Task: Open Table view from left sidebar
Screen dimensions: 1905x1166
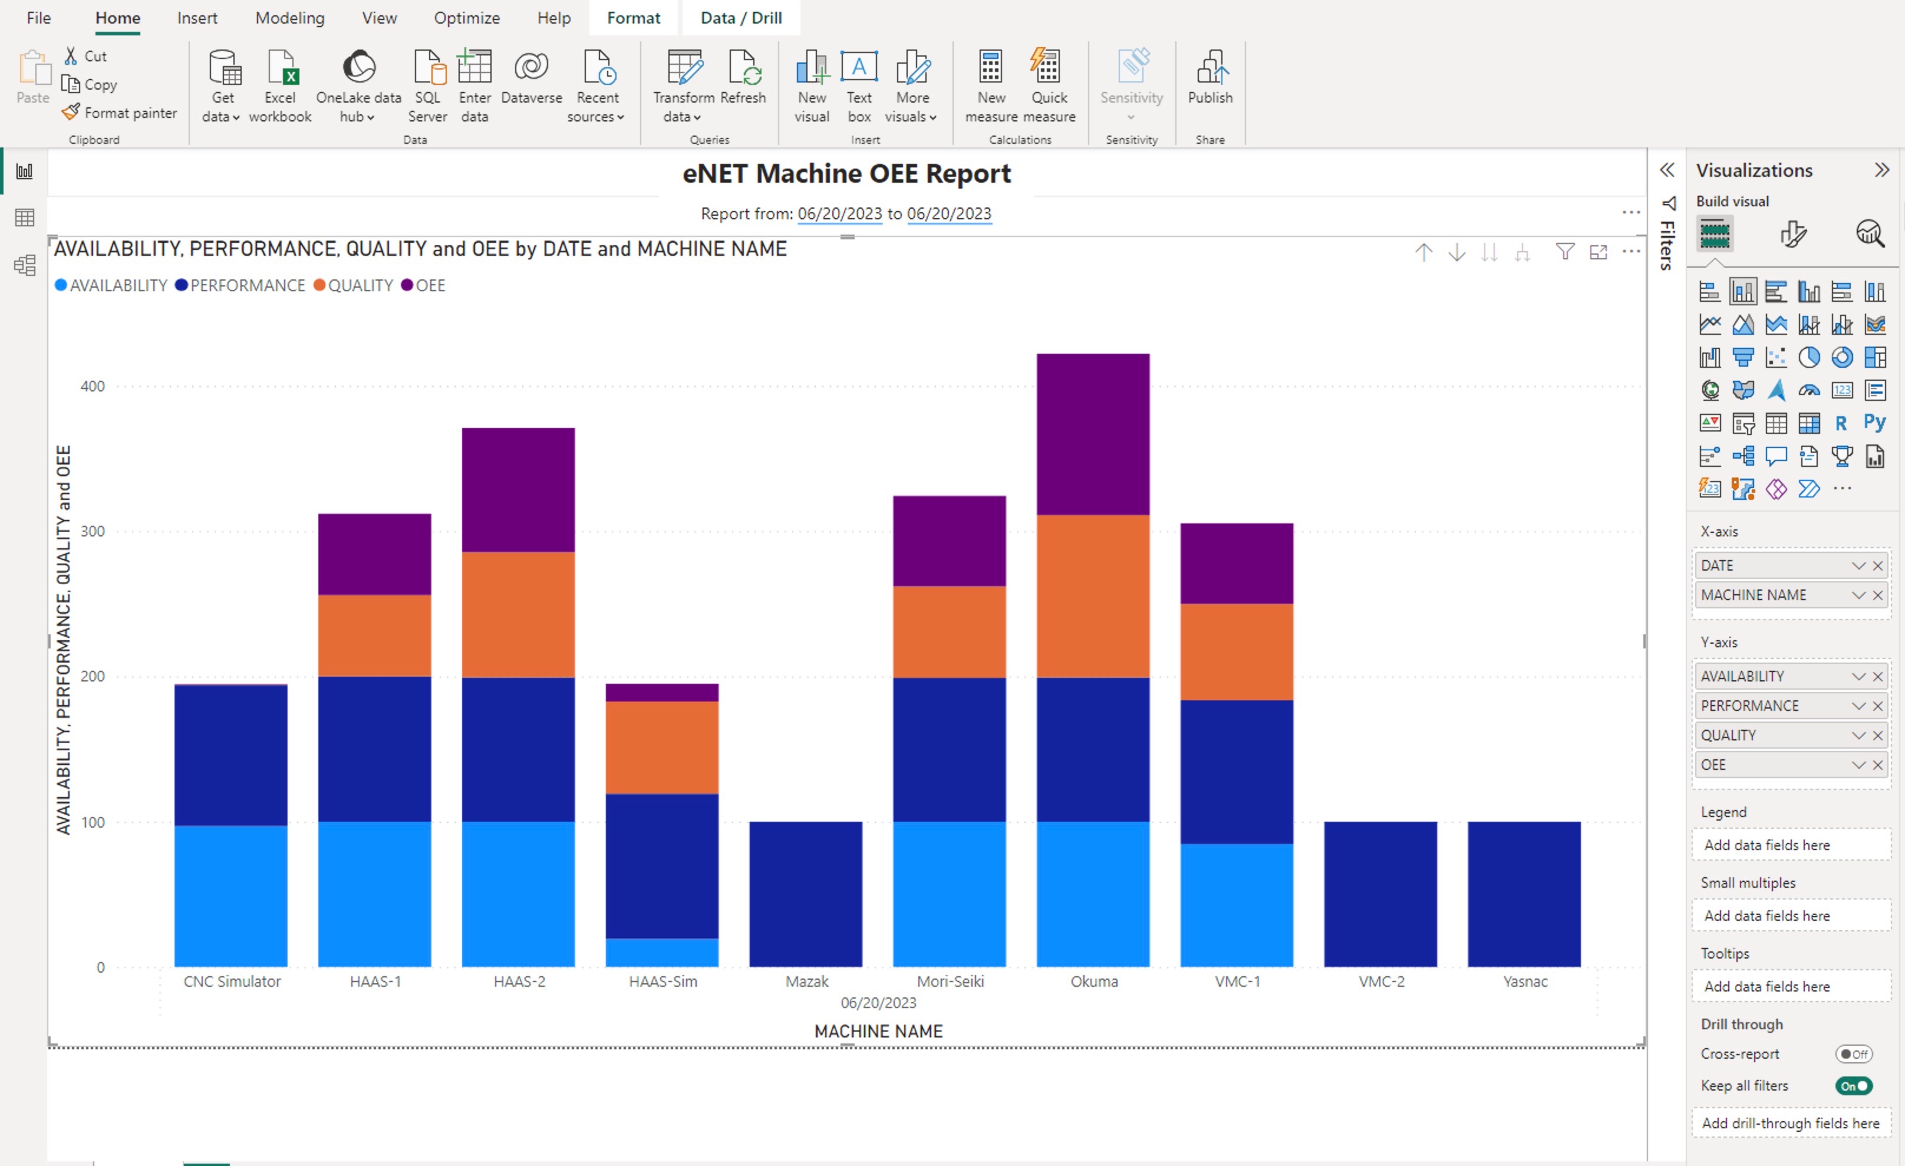Action: pyautogui.click(x=25, y=218)
